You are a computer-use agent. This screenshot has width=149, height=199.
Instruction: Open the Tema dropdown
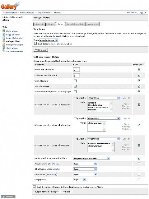tap(49, 40)
